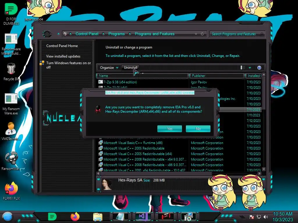The height and width of the screenshot is (223, 298).
Task: Click the control panel icon in address bar
Action: click(x=65, y=34)
